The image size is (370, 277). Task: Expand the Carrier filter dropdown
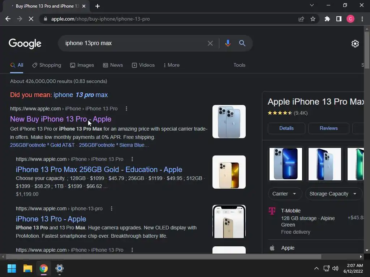point(285,194)
